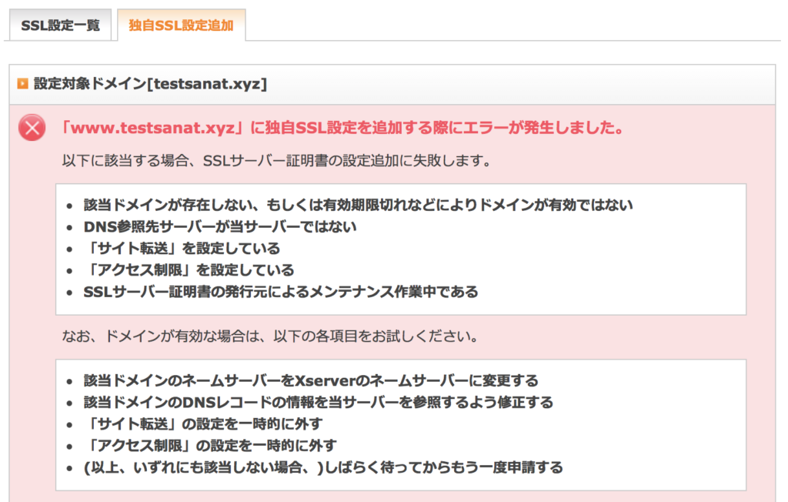Click the bullet SSLサーバー証明書の発行元によるメンテナンス作業中である
Image resolution: width=788 pixels, height=502 pixels.
281,292
